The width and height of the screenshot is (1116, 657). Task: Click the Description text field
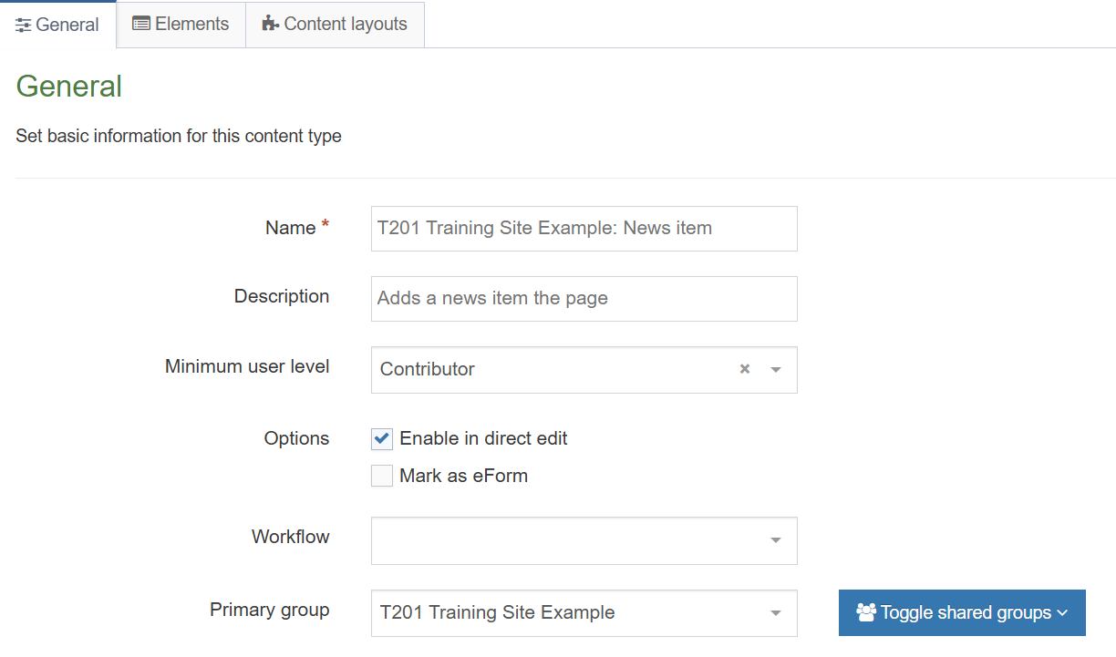click(x=584, y=298)
